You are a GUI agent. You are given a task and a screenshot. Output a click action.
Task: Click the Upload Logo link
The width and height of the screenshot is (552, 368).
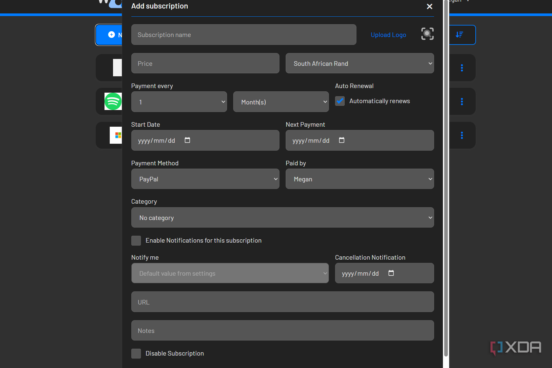coord(388,35)
